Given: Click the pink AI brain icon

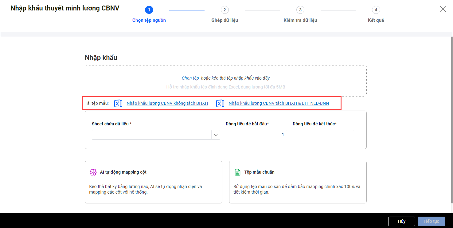Looking at the screenshot, I should [93, 172].
